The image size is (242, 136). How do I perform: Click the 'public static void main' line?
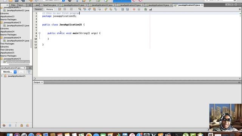[74, 33]
